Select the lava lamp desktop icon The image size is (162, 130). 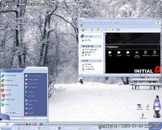157,107
